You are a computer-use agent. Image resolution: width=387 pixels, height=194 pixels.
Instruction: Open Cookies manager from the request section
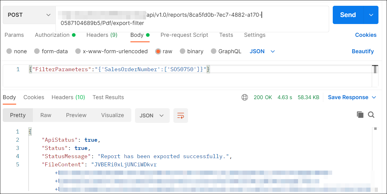coord(366,35)
